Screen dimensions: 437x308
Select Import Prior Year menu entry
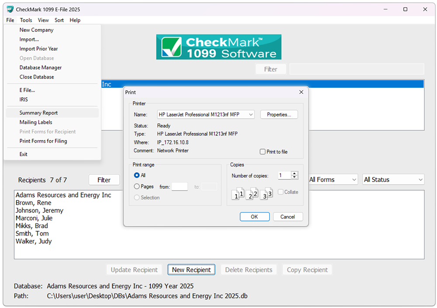(52, 49)
